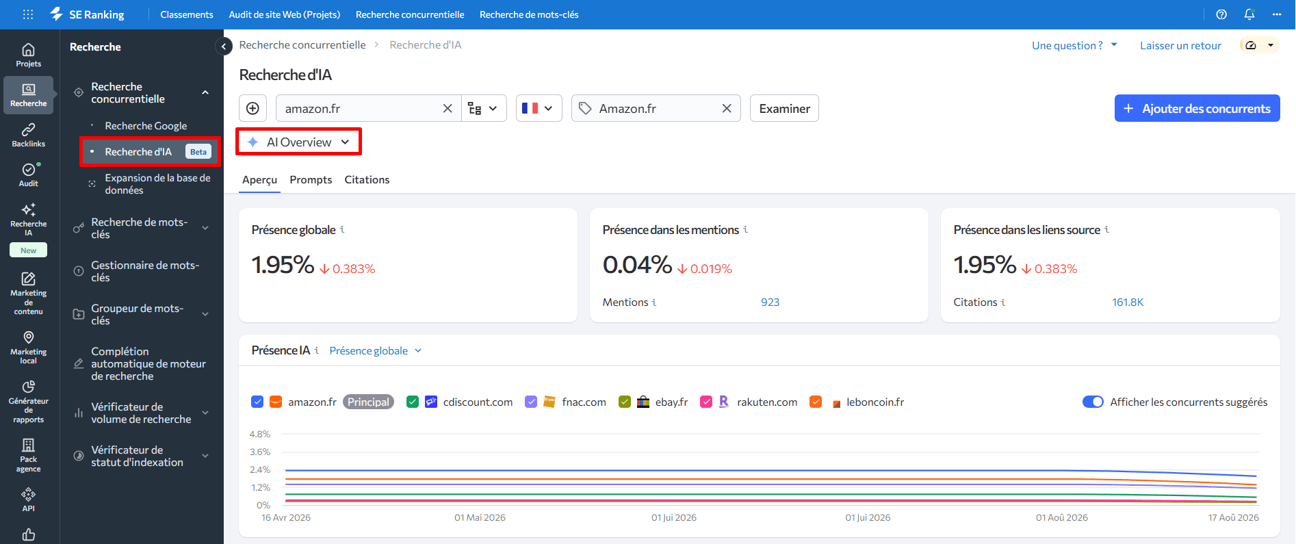Show info for Présence dans les mentions

click(746, 230)
